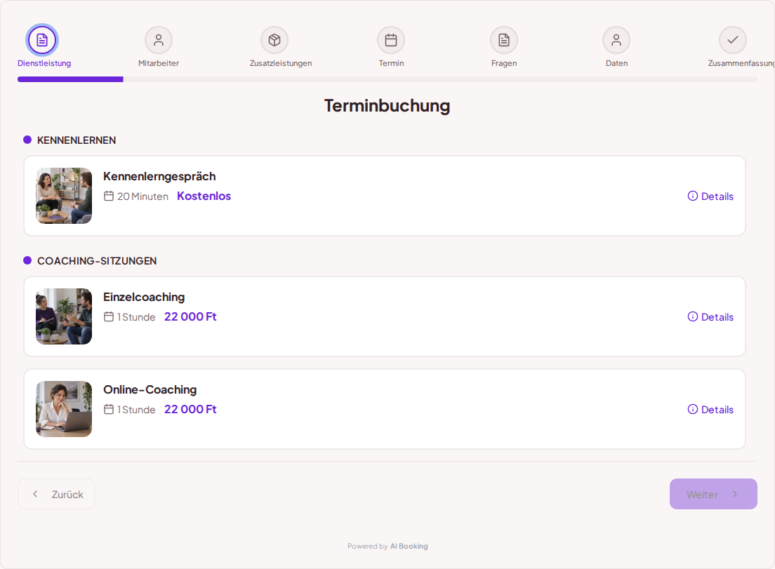Go back with the Zurück button

click(x=56, y=494)
